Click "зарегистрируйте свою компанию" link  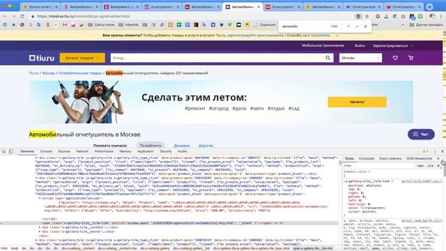256,36
